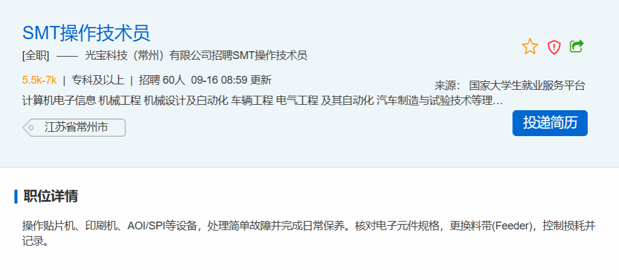Click the 09-16 08:59 更新 timestamp

pos(231,80)
